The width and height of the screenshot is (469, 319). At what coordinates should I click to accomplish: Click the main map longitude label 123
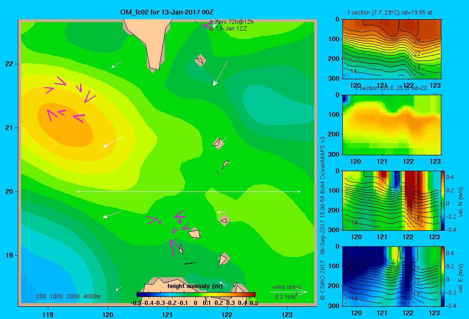(x=287, y=315)
